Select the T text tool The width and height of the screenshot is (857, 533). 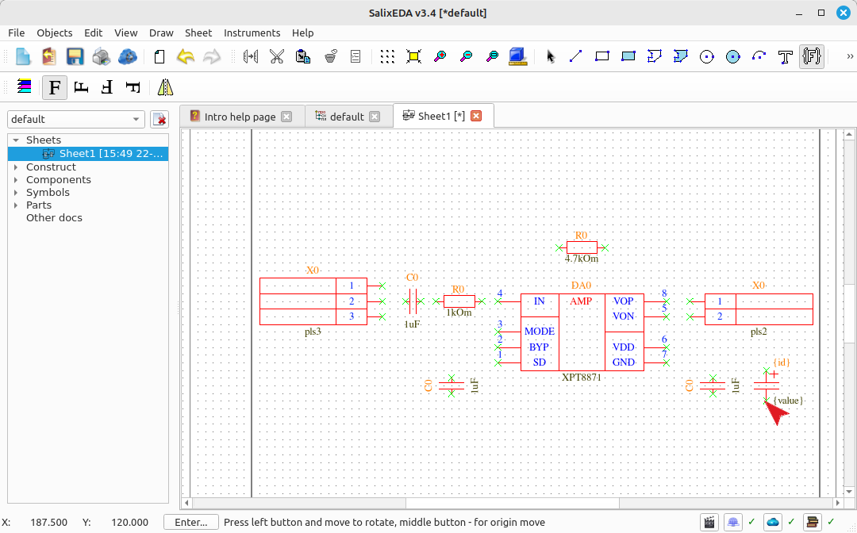click(786, 56)
